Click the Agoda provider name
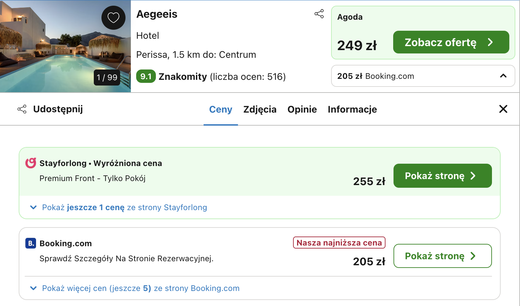Viewport: 520px width, 306px height. click(350, 17)
